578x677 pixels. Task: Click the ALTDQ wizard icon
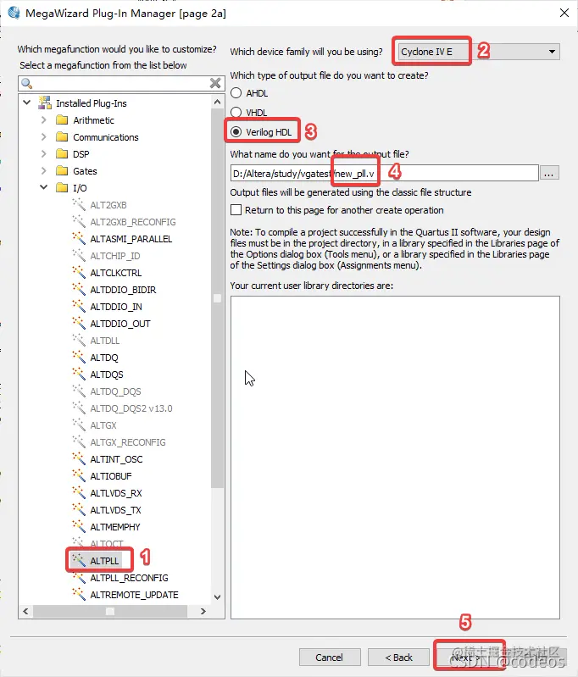click(x=79, y=357)
